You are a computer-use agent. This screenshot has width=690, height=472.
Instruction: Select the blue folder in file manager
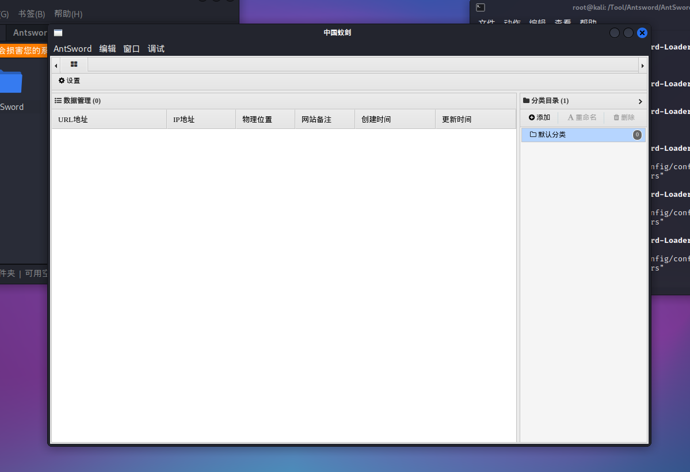coord(11,82)
